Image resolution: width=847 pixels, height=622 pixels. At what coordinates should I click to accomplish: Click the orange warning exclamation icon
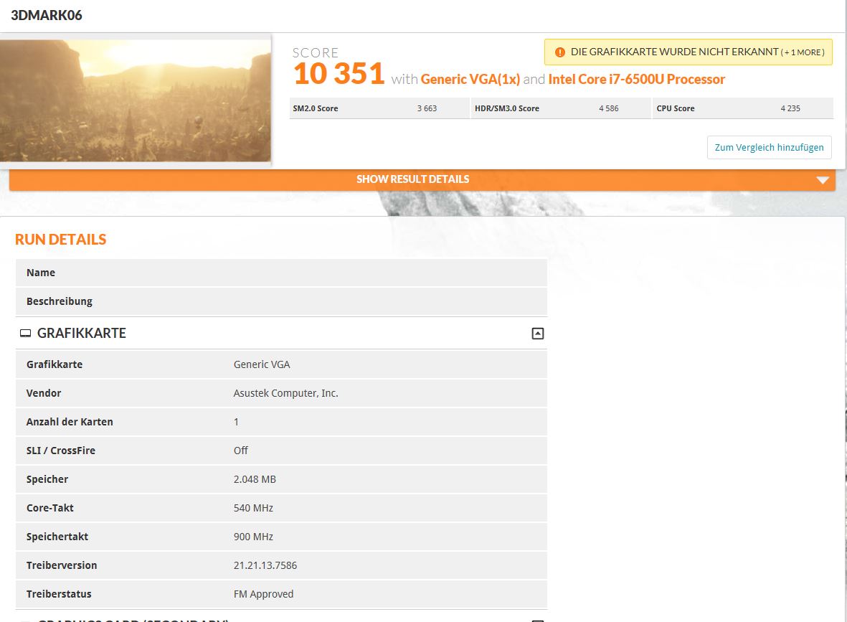pos(559,52)
